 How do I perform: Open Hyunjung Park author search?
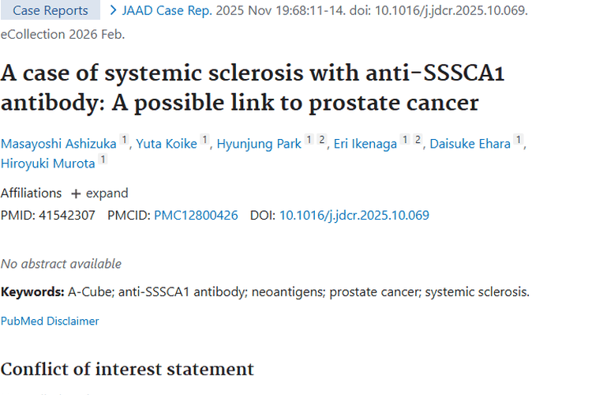coord(259,144)
